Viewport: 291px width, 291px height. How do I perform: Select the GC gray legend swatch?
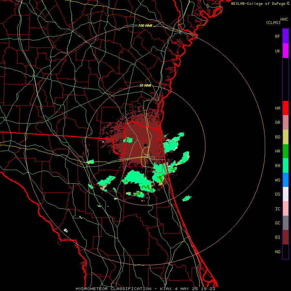click(x=286, y=223)
